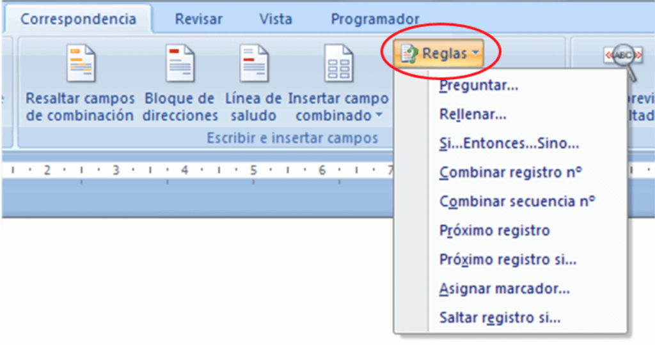Click the Resaltar campos de combinación icon
This screenshot has height=345, width=655.
click(81, 63)
